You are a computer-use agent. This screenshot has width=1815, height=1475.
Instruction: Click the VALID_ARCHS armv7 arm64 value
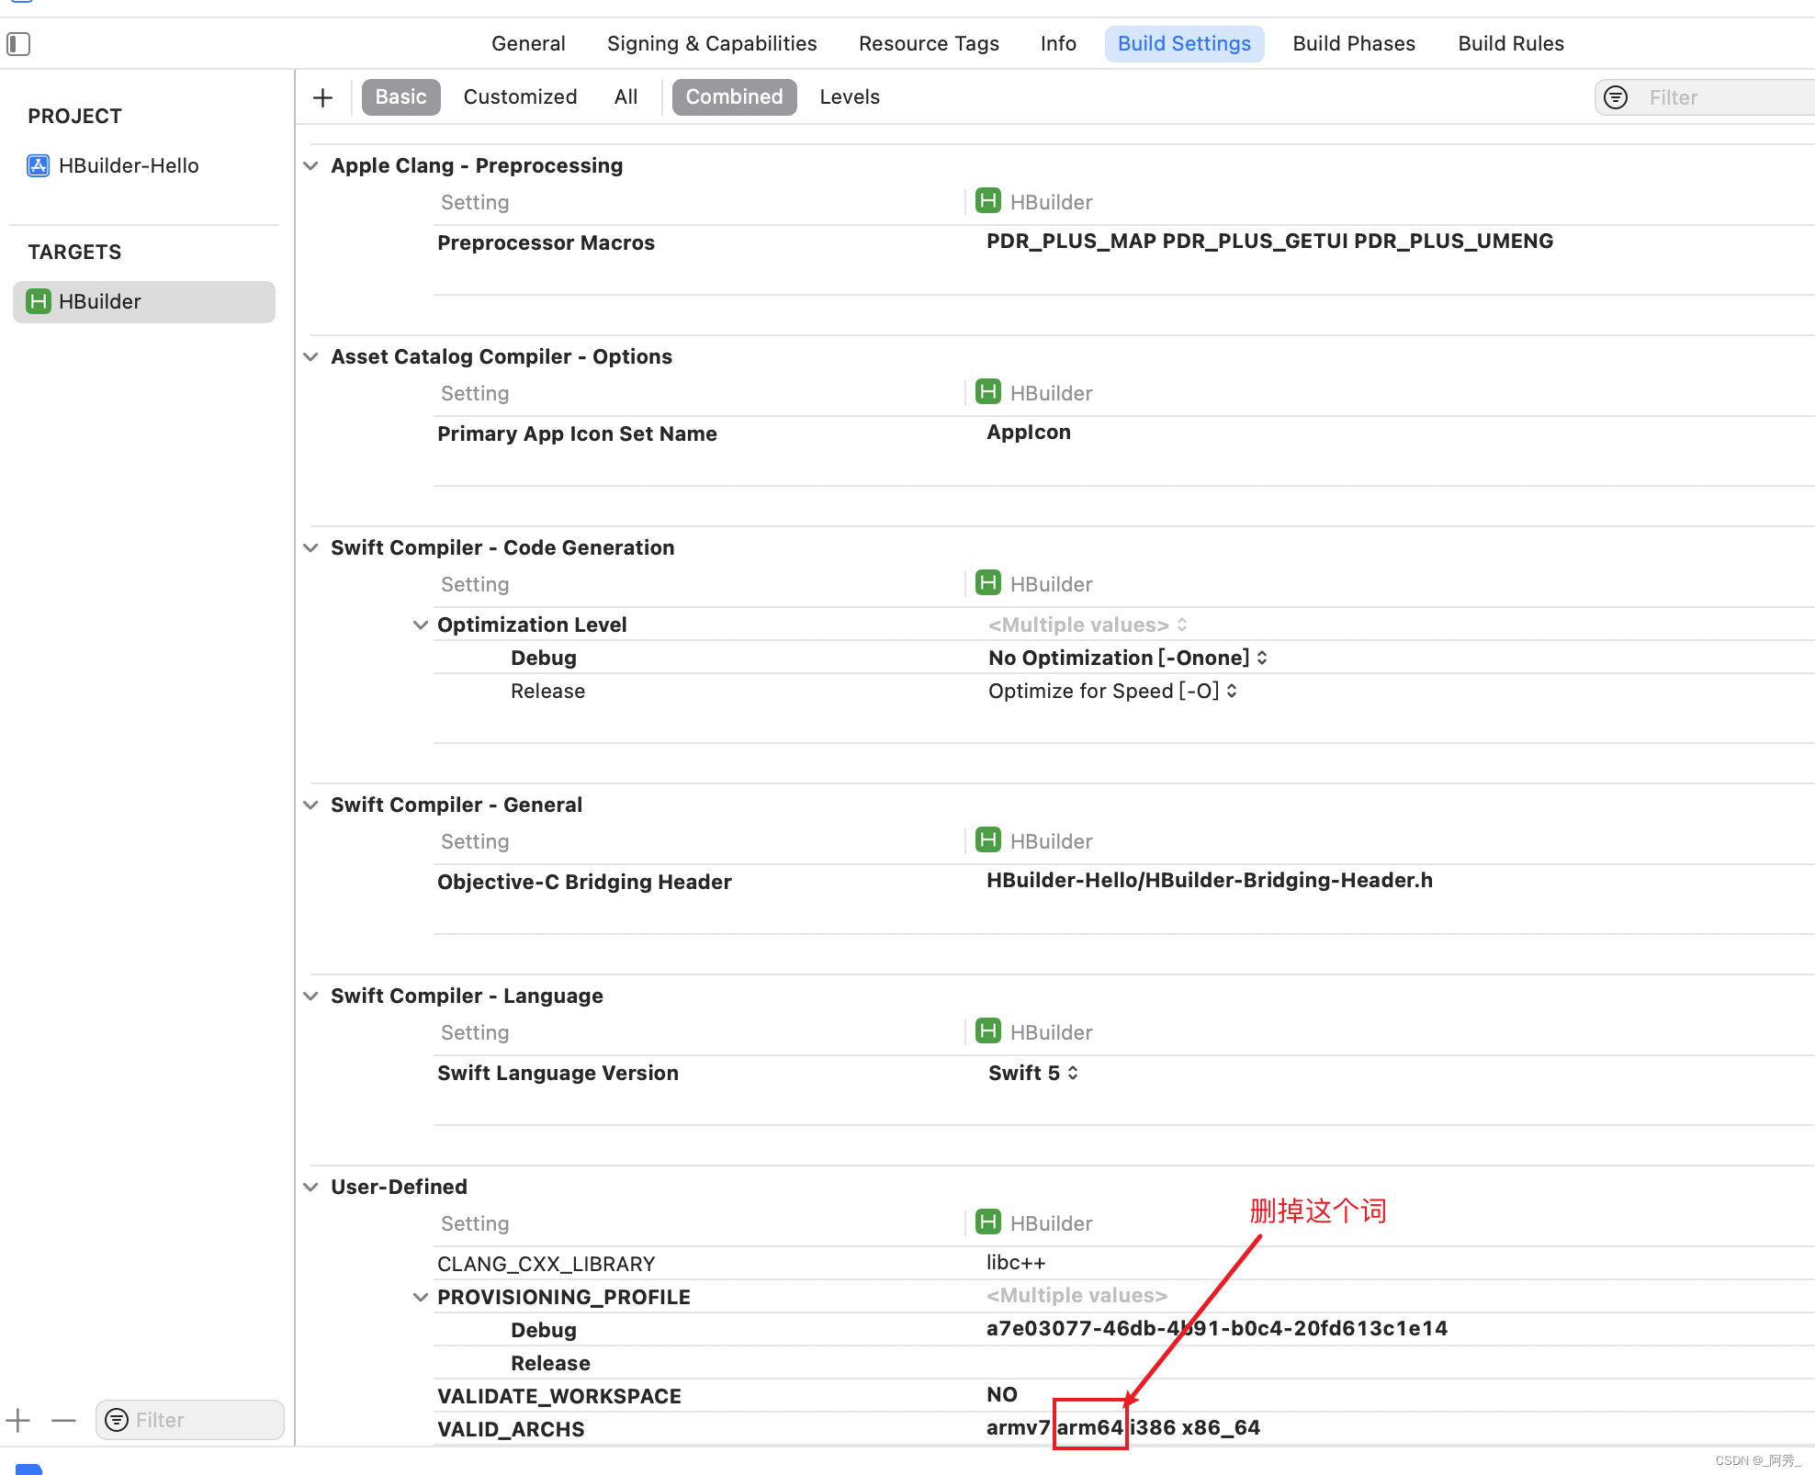pyautogui.click(x=1123, y=1427)
